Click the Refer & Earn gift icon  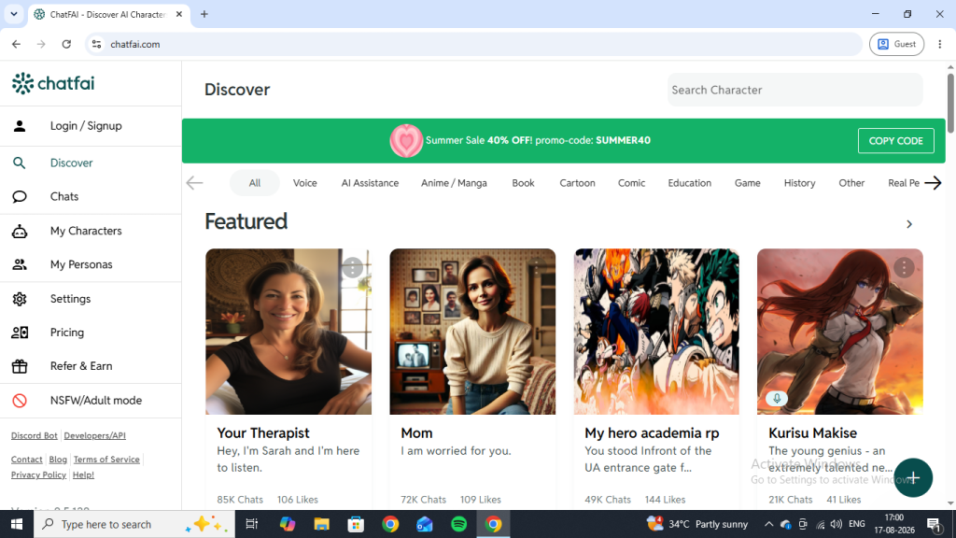pos(20,366)
